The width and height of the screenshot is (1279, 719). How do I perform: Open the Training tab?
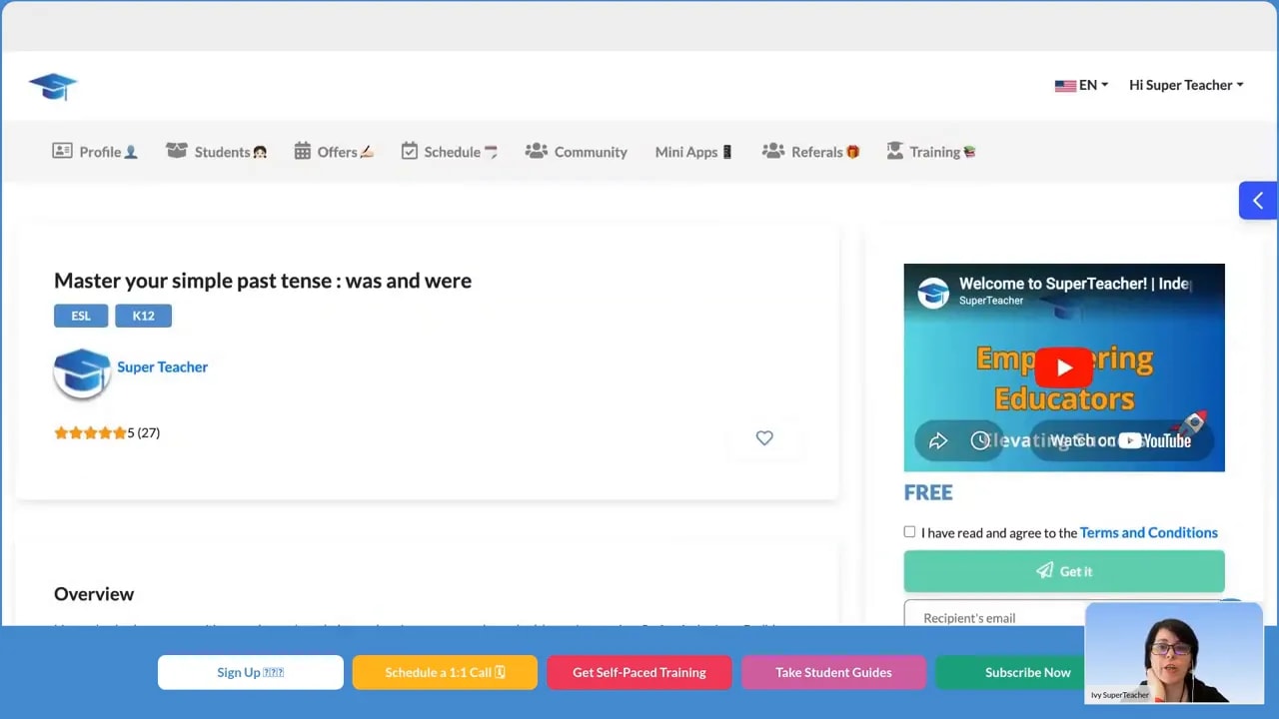[x=931, y=152]
